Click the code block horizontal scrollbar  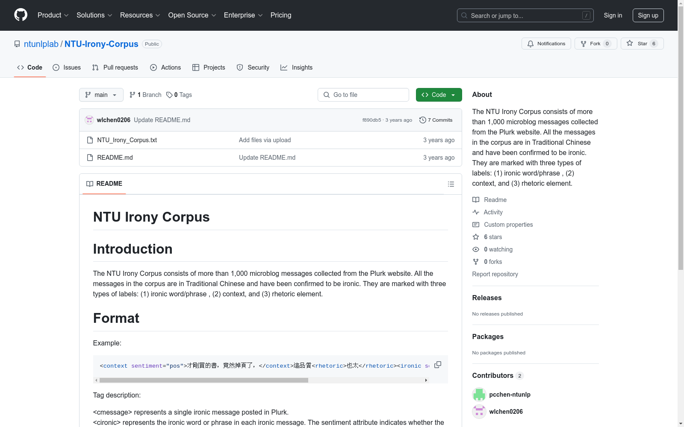tap(203, 380)
